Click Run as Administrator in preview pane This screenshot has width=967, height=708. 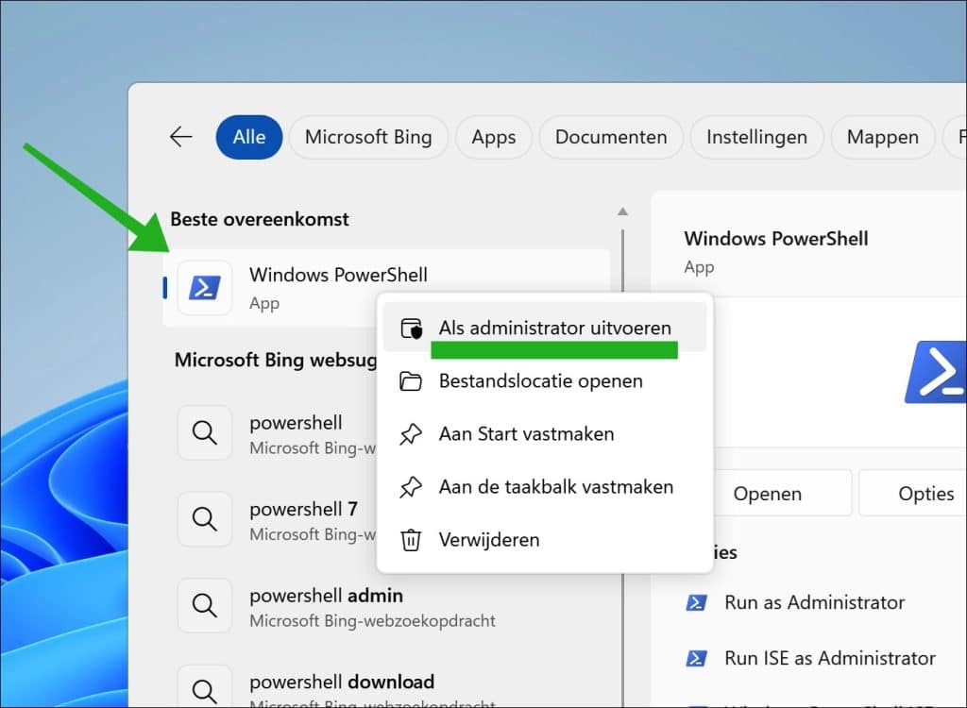coord(815,602)
